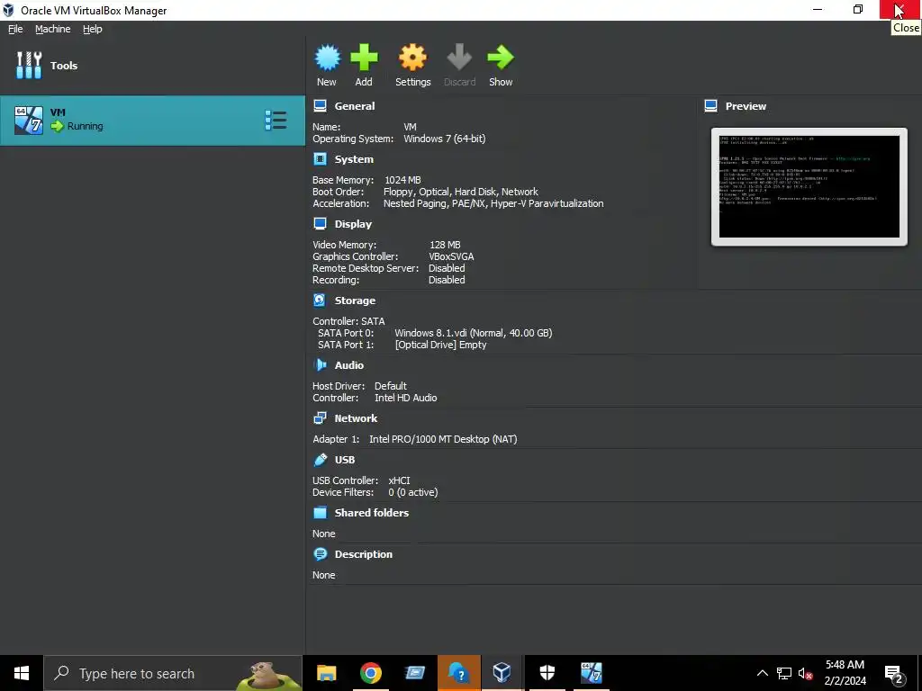Click the Description section heading
This screenshot has width=922, height=691.
(x=364, y=554)
